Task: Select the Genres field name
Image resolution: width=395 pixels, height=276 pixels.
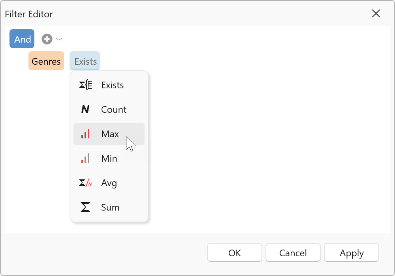Action: click(x=46, y=61)
